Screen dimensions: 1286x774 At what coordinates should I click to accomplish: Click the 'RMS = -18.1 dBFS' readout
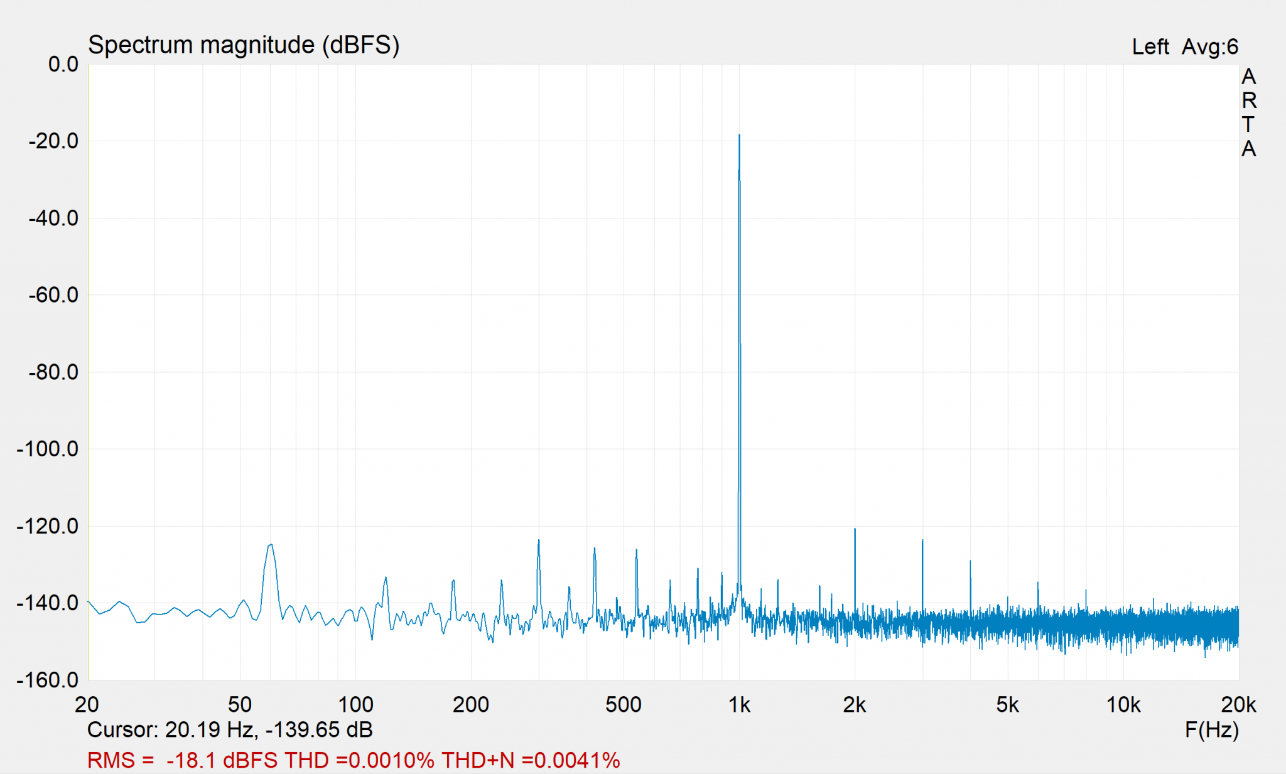point(182,761)
